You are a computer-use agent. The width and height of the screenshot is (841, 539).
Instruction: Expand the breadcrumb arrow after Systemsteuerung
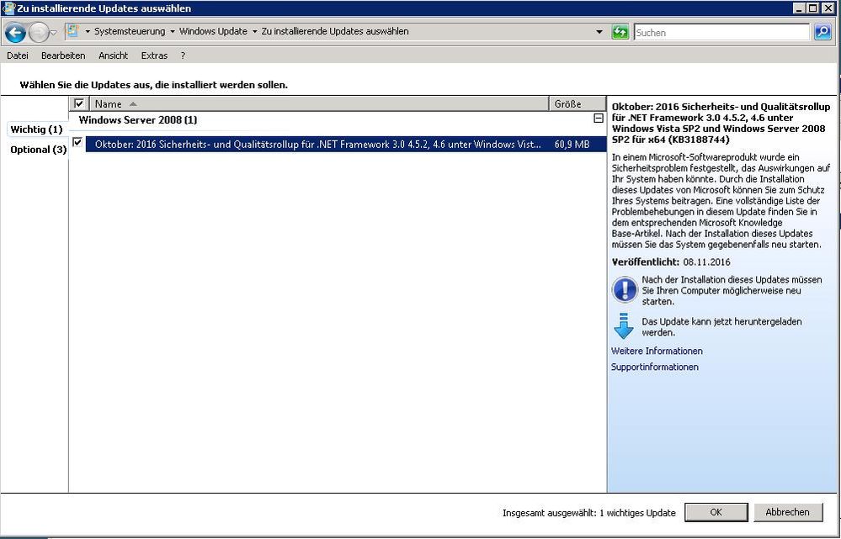pos(173,32)
